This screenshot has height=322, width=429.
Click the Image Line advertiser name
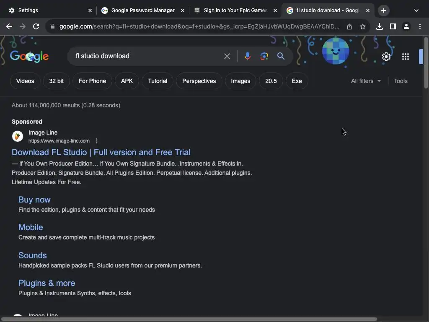pyautogui.click(x=43, y=132)
